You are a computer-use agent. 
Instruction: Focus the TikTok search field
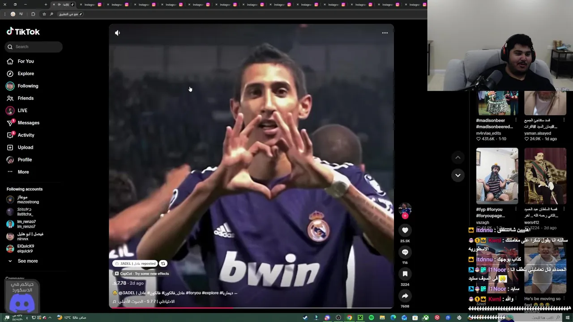click(34, 47)
